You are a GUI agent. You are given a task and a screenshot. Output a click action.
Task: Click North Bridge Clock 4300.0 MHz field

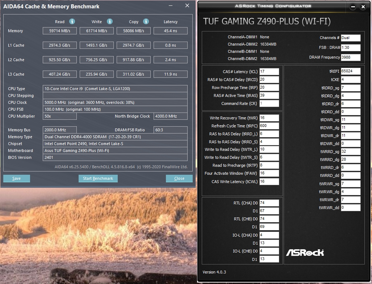point(171,116)
